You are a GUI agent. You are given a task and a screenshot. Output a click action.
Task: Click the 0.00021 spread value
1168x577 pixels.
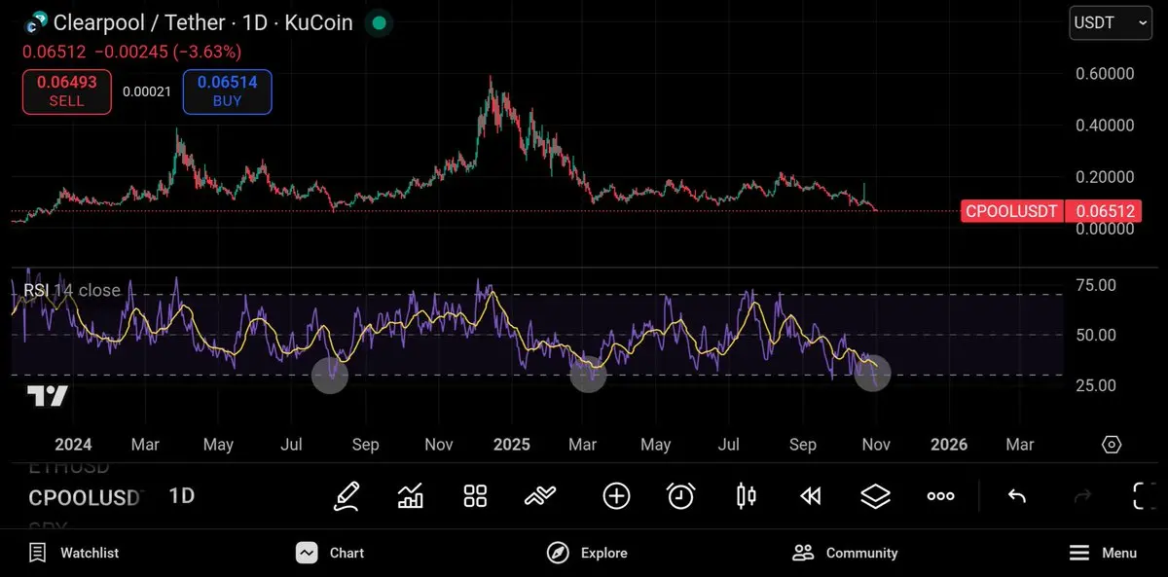147,91
